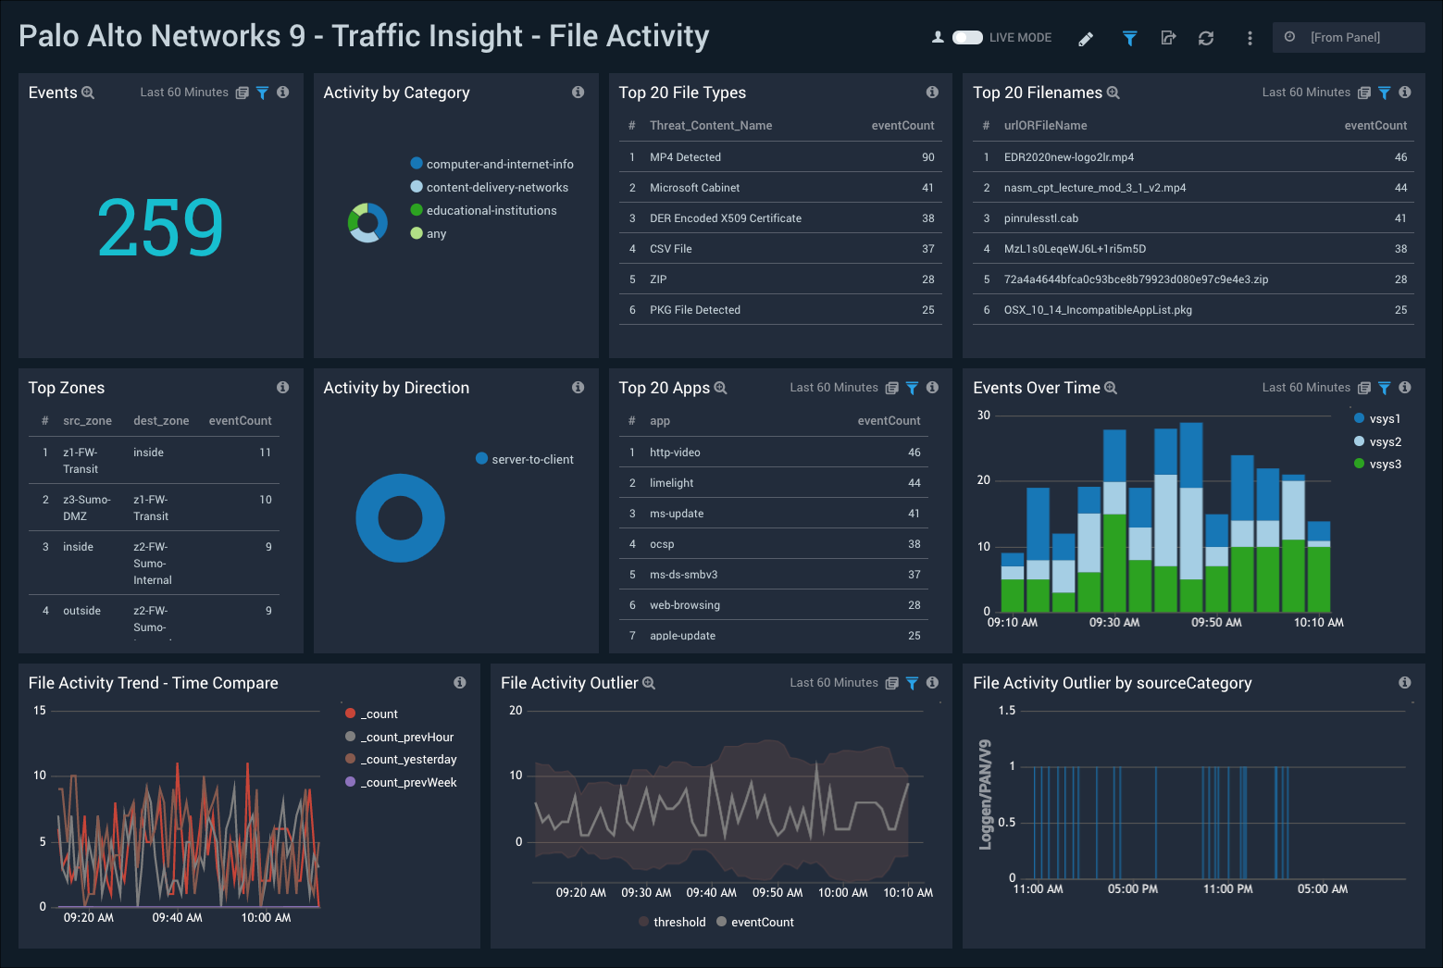Toggle the vsys3 series in Events Over Time legend
Screen dimensions: 1443x968
pos(1381,464)
